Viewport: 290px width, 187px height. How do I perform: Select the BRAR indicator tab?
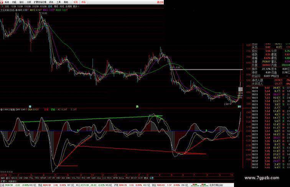pos(43,178)
